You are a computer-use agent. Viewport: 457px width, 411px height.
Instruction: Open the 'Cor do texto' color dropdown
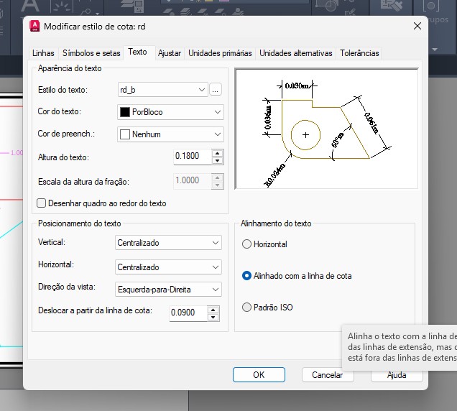pos(170,112)
